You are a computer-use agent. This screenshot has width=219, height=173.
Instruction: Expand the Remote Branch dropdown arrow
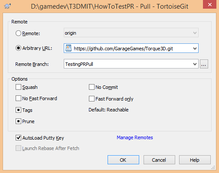(x=195, y=64)
